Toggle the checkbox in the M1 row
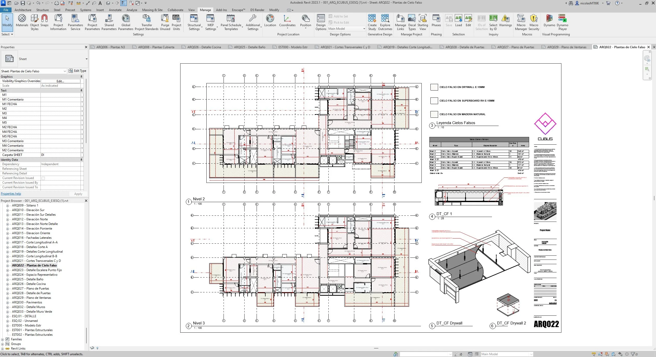The width and height of the screenshot is (656, 357). (82, 95)
